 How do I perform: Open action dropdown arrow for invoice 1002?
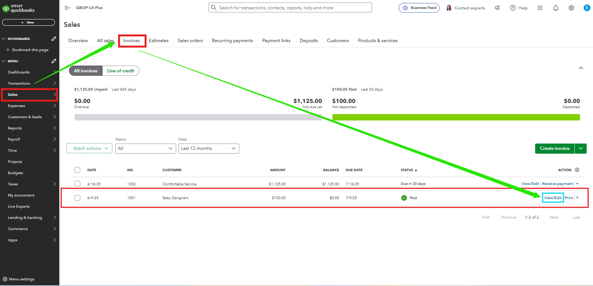[577, 184]
